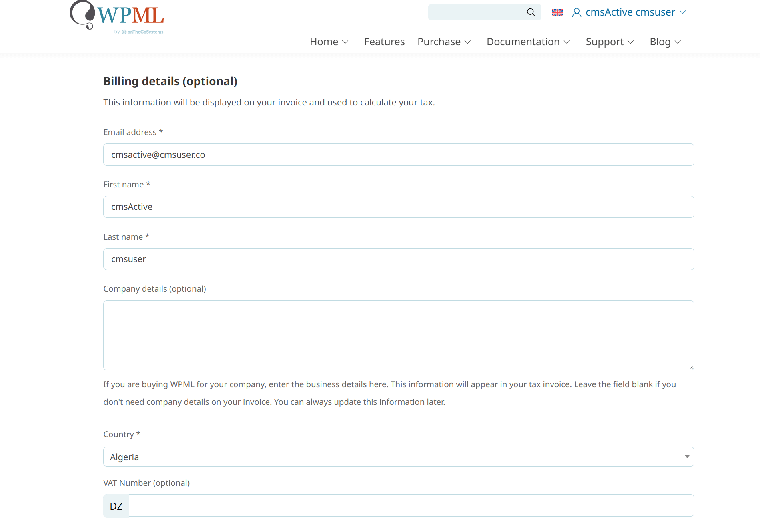Click the user account avatar icon
Image resolution: width=760 pixels, height=521 pixels.
coord(576,13)
